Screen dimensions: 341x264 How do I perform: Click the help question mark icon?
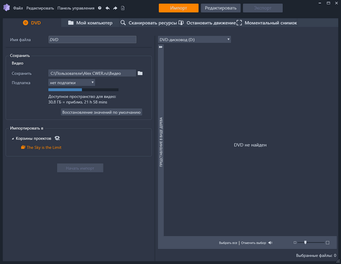[100, 9]
